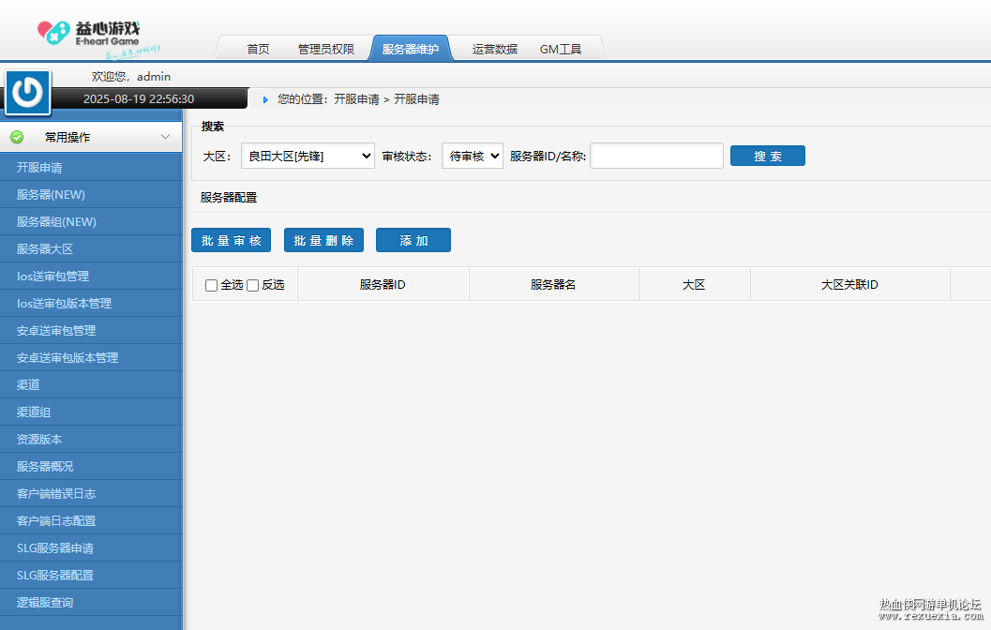Image resolution: width=991 pixels, height=630 pixels.
Task: Open the 大区 dropdown 良田大区[先锋]
Action: click(x=308, y=156)
